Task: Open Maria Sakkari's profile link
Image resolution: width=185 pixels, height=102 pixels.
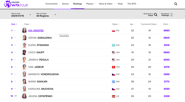Action: [x=38, y=82]
